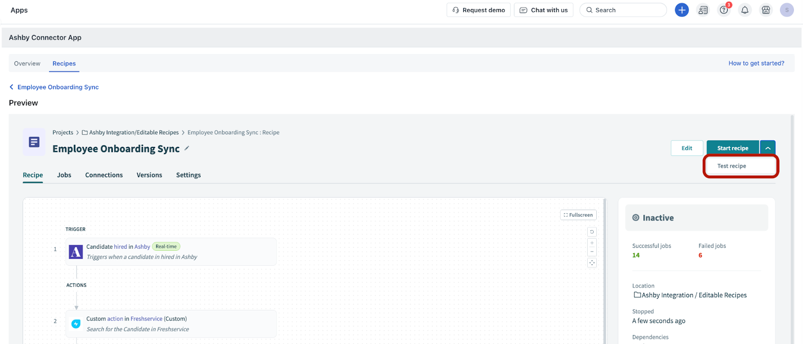
Task: Click the preview pane vertical scrollbar
Action: coord(792,229)
